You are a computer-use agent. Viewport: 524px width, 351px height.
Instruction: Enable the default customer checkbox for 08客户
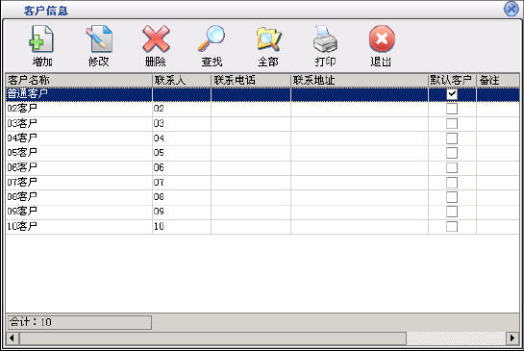tap(452, 197)
